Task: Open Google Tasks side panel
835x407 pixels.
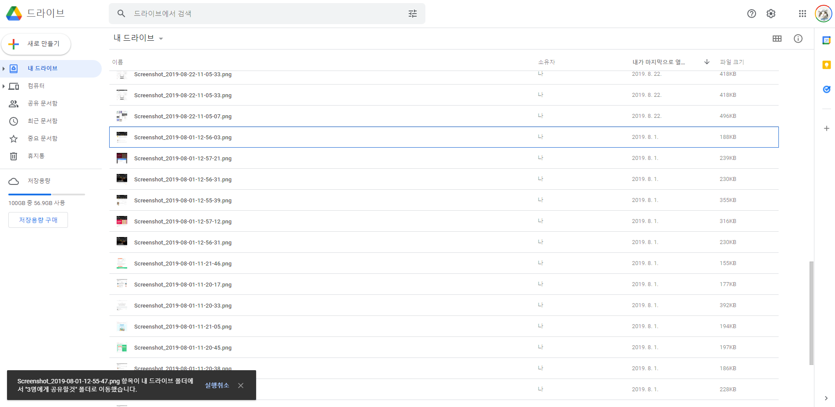Action: (827, 89)
